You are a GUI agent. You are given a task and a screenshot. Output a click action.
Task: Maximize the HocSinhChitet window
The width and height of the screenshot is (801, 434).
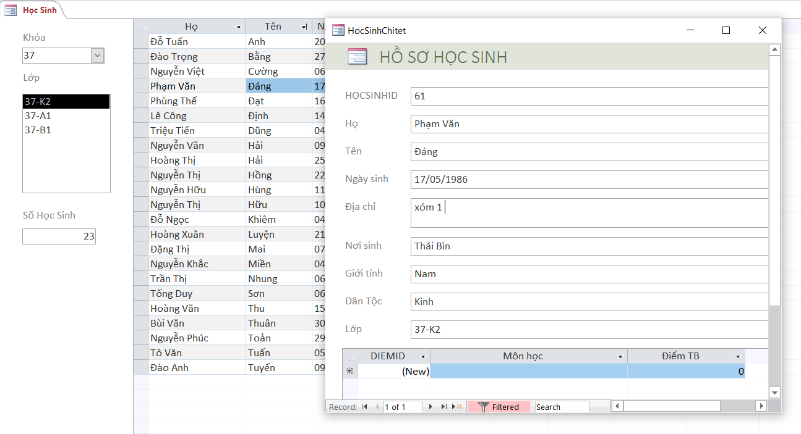[x=727, y=30]
